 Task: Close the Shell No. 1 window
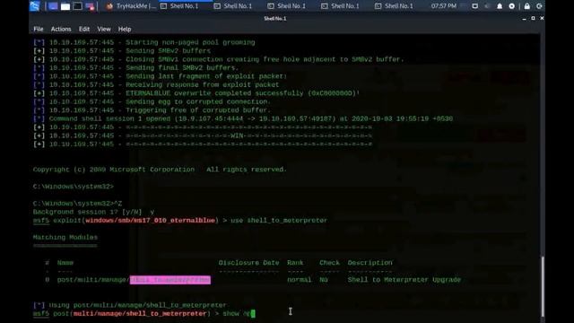pos(542,18)
